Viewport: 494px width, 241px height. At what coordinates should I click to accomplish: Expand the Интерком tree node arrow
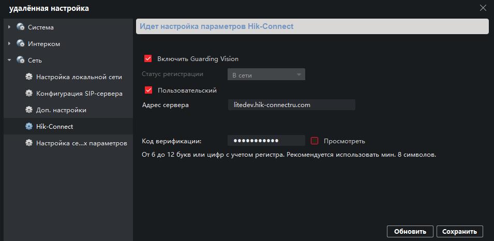pyautogui.click(x=9, y=43)
